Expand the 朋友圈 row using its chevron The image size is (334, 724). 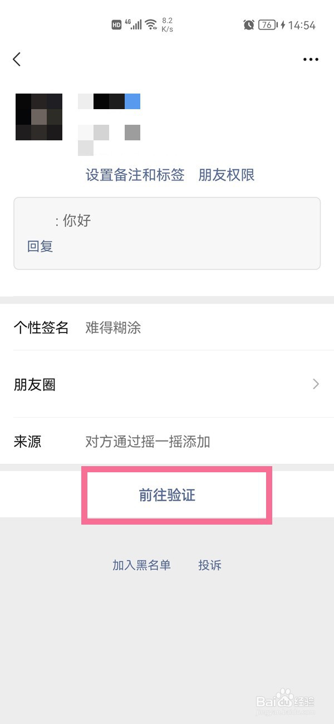point(316,384)
